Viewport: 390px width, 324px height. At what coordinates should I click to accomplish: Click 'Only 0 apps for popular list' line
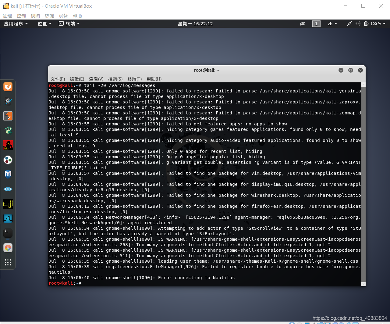click(157, 157)
